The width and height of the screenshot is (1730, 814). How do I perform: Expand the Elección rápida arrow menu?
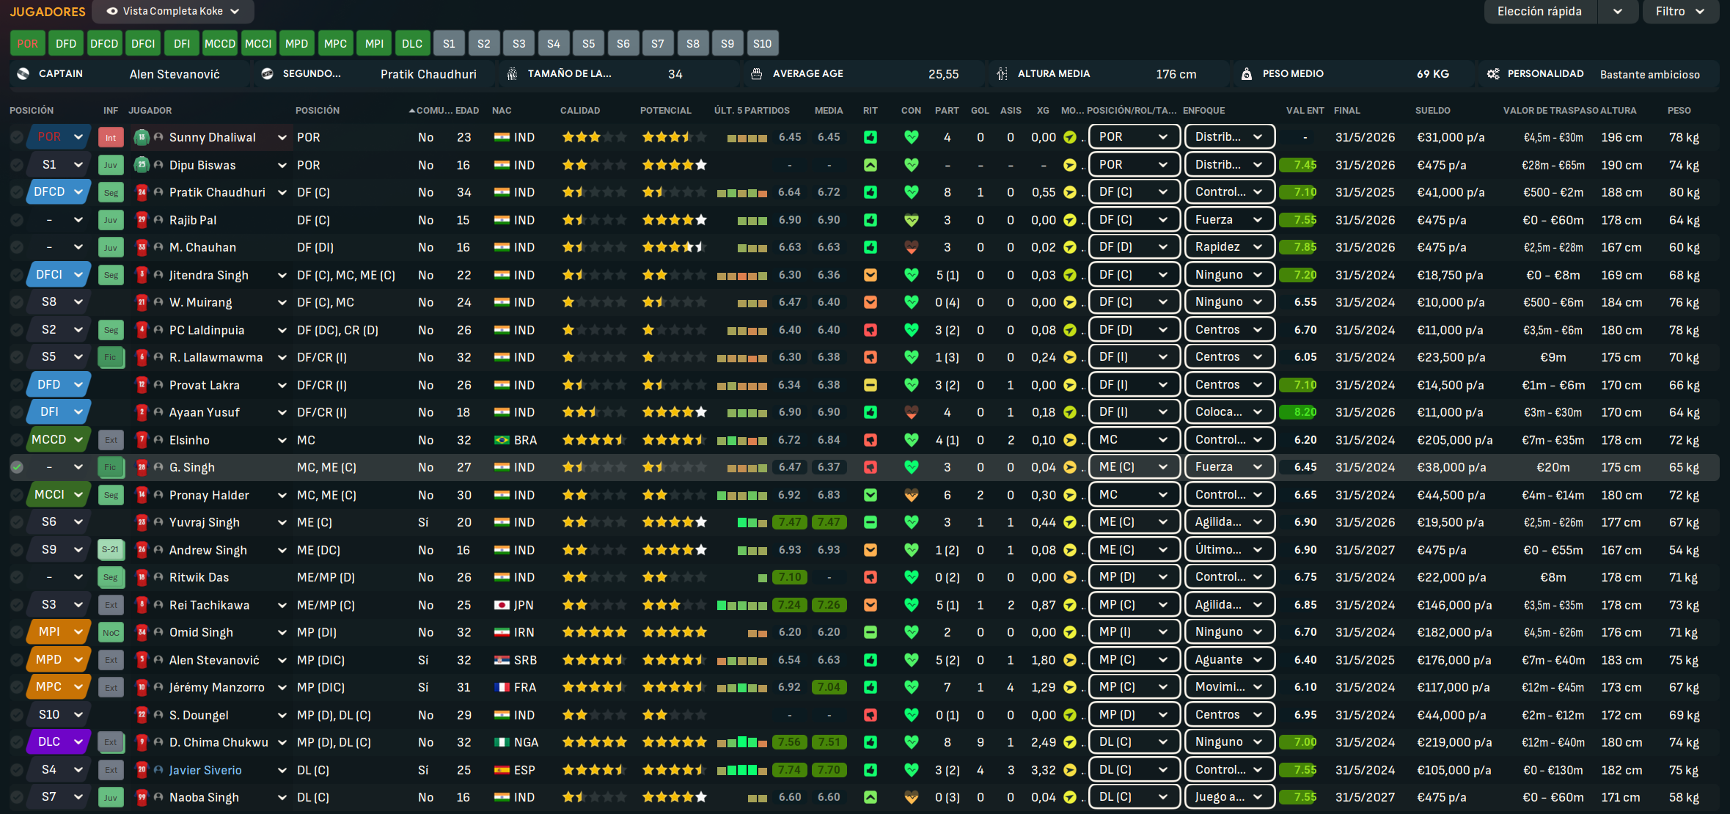coord(1618,11)
